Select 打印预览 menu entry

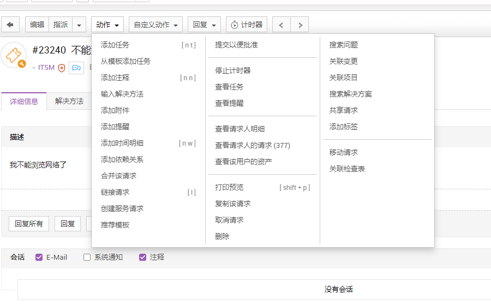tap(229, 187)
